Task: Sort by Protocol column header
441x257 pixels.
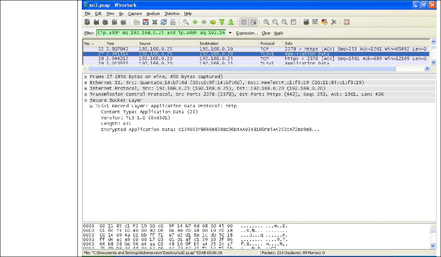Action: [x=270, y=44]
